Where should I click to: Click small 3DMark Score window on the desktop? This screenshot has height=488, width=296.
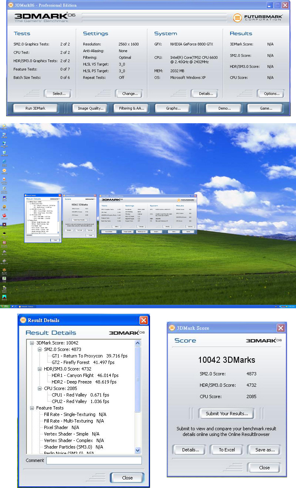click(x=80, y=216)
